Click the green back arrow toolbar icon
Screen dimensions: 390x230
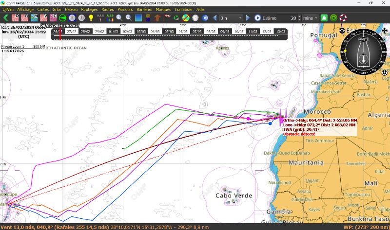(x=6, y=18)
